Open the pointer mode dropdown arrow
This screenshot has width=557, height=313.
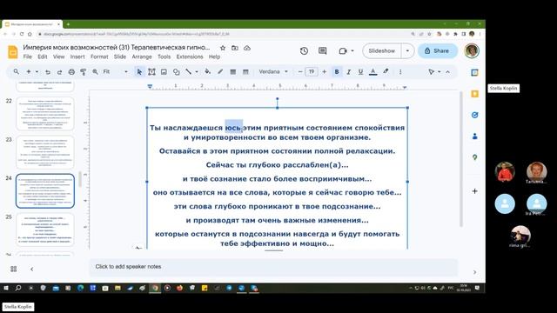point(439,71)
